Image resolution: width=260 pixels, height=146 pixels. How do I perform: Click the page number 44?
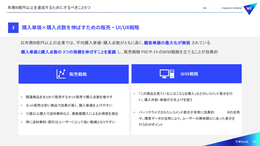tap(254, 142)
